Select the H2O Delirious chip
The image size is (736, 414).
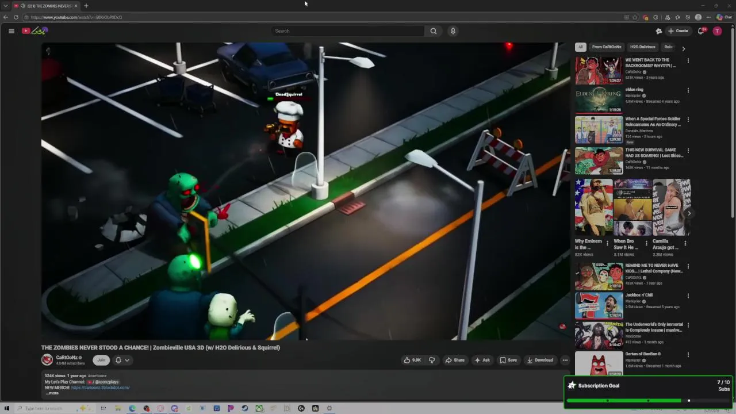[x=642, y=47]
